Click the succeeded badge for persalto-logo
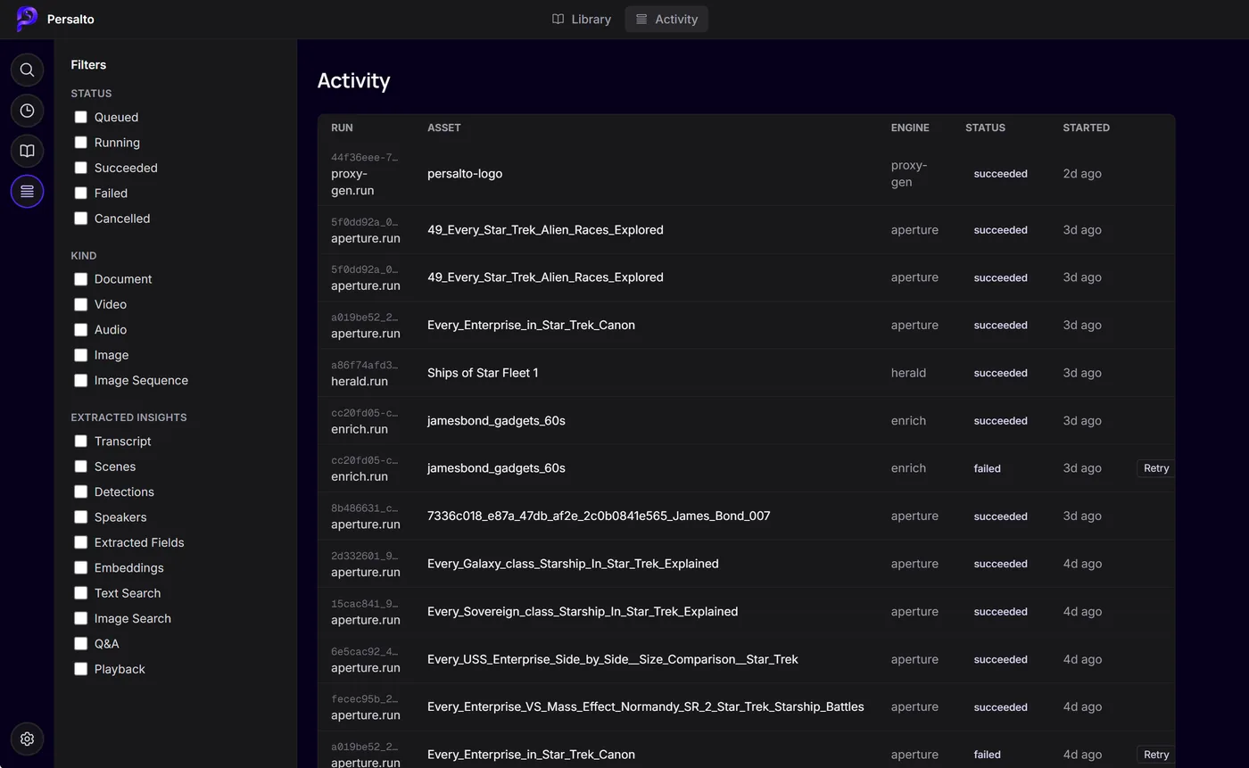 click(1000, 174)
